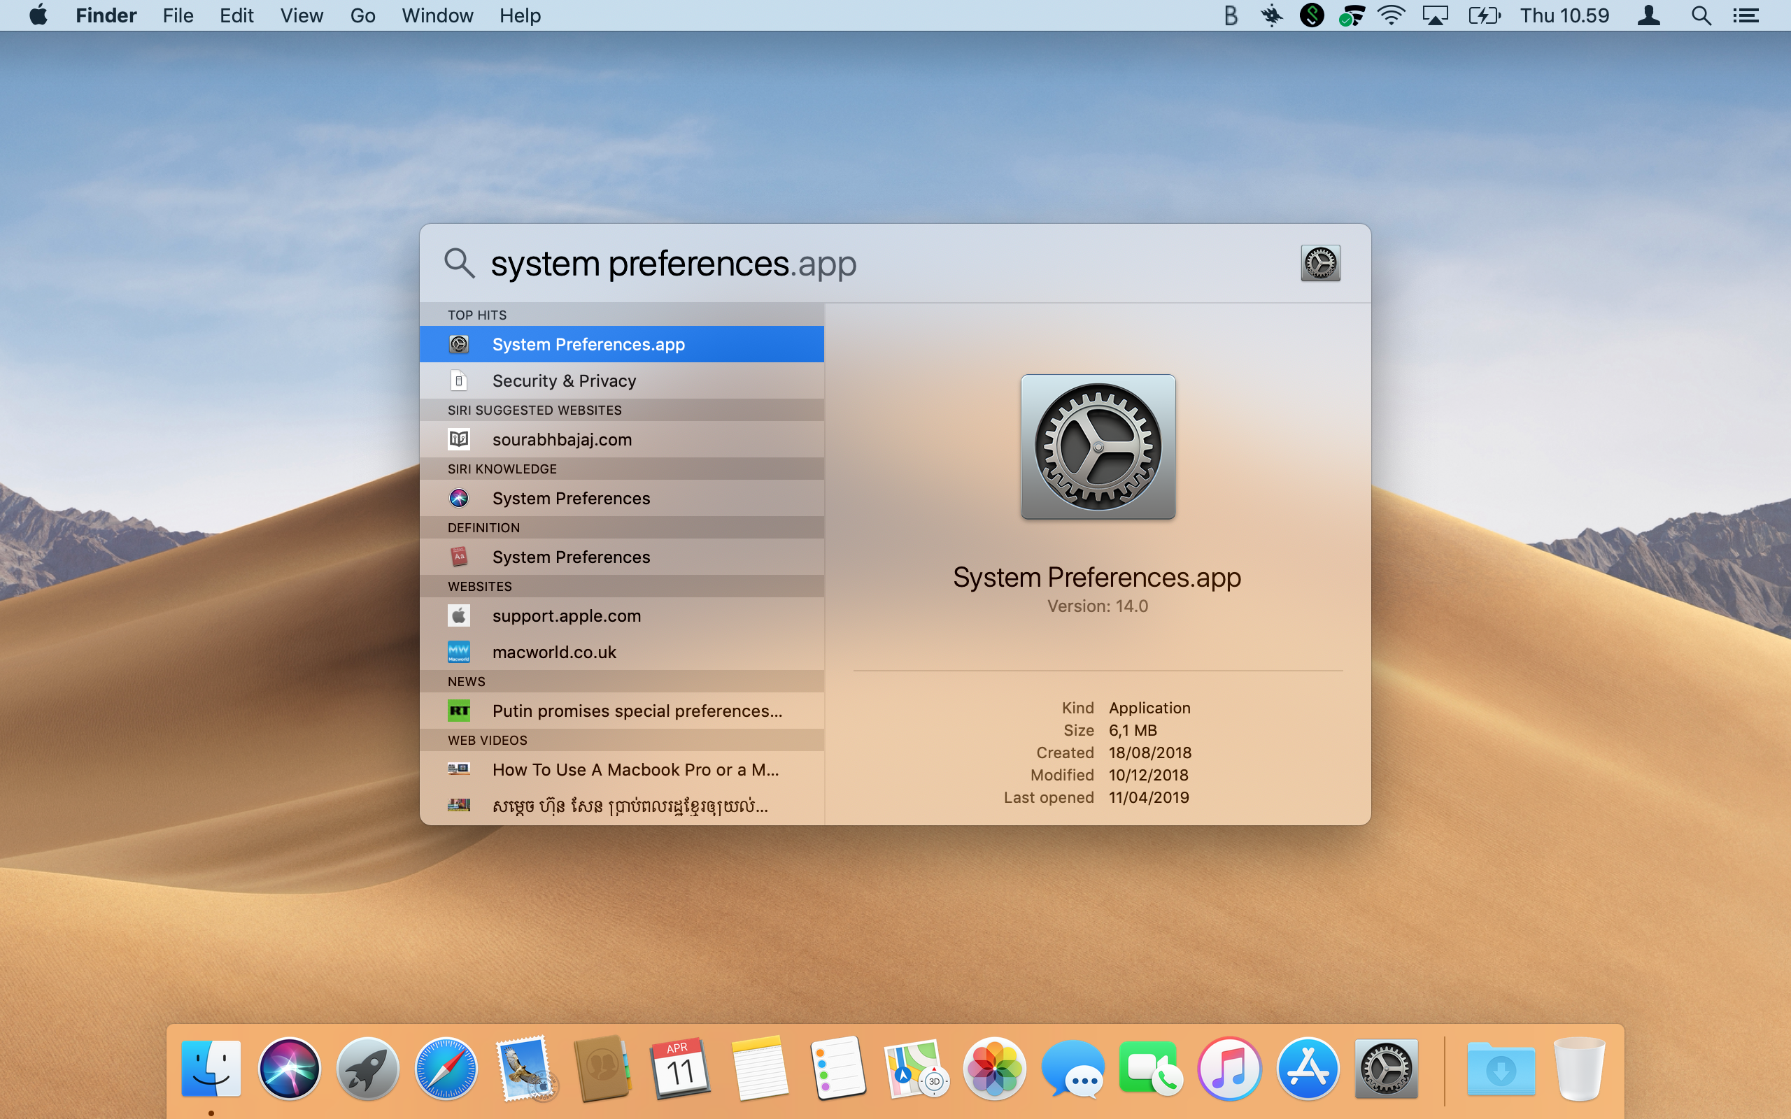Viewport: 1791px width, 1119px height.
Task: Select support.apple.com website result
Action: pyautogui.click(x=622, y=615)
